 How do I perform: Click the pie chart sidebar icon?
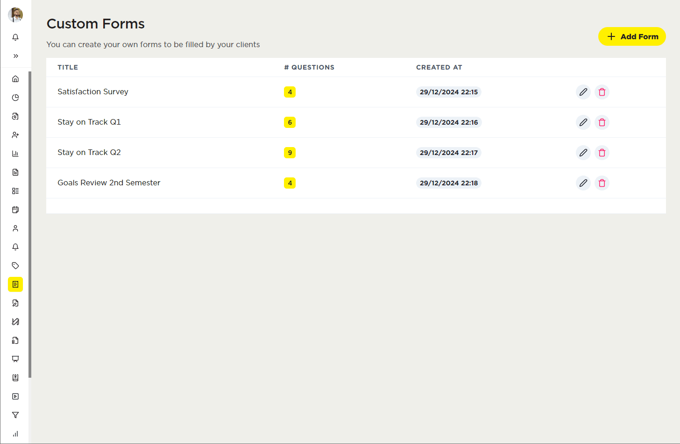coord(15,98)
